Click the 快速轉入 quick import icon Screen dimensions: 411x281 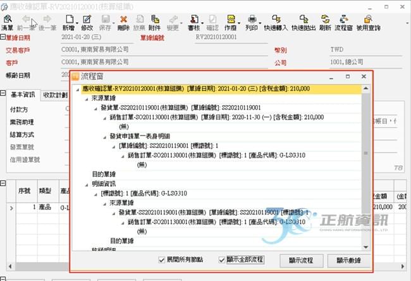[276, 19]
